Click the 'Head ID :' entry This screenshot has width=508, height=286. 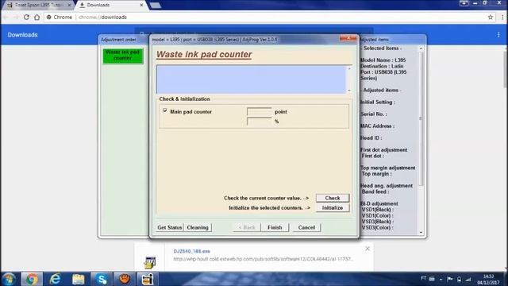point(371,137)
